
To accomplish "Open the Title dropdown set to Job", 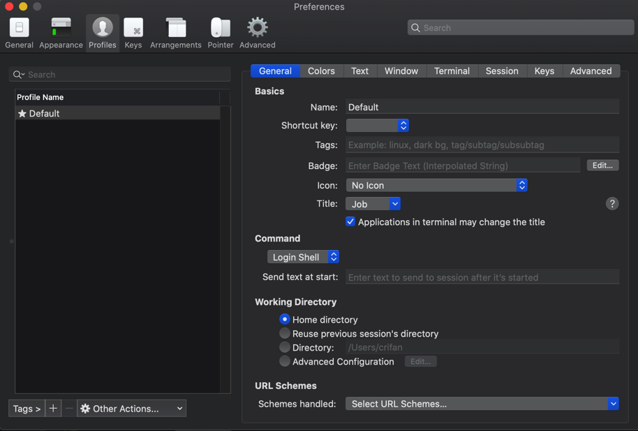I will 373,204.
